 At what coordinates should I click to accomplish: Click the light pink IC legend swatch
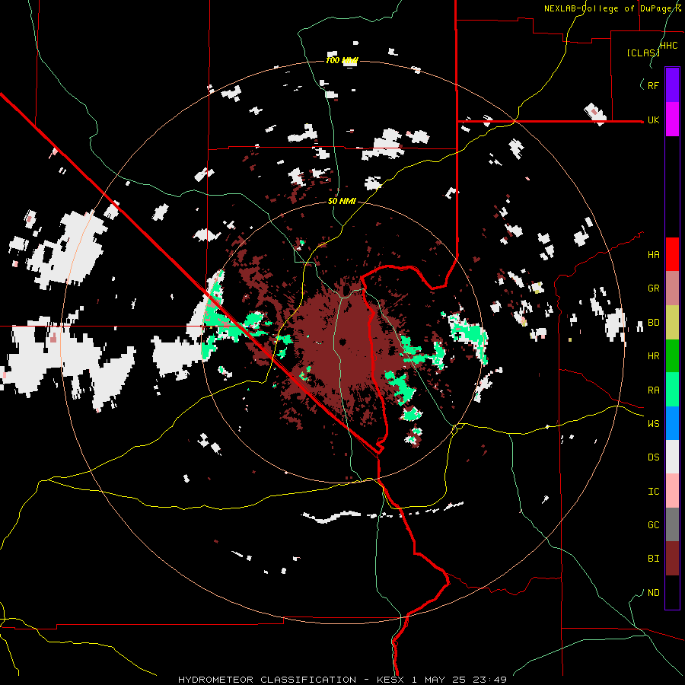point(672,491)
